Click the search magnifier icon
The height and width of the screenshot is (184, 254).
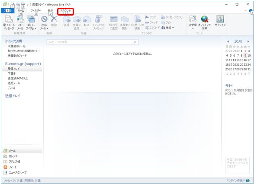pos(135,42)
